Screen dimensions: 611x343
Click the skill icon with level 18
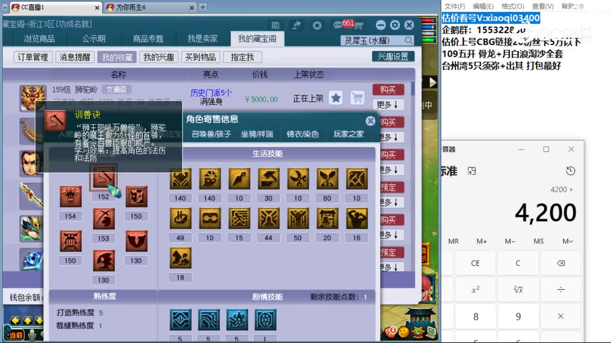coord(180,259)
